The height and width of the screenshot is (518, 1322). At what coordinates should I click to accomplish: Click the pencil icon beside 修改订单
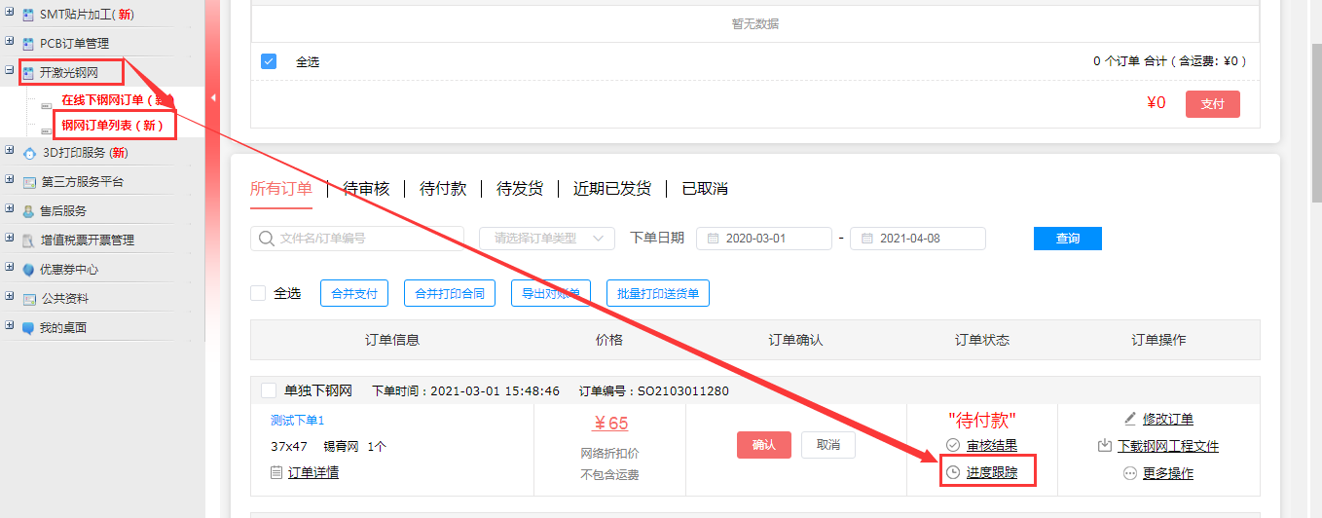[x=1130, y=419]
